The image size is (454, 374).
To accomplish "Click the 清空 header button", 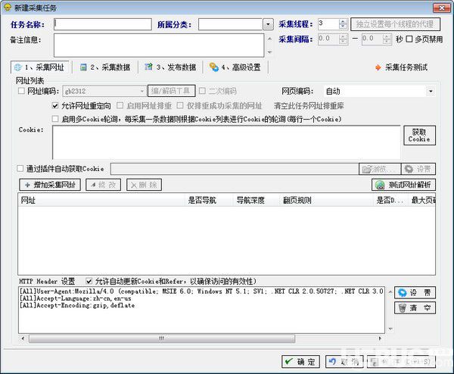I will (x=415, y=307).
